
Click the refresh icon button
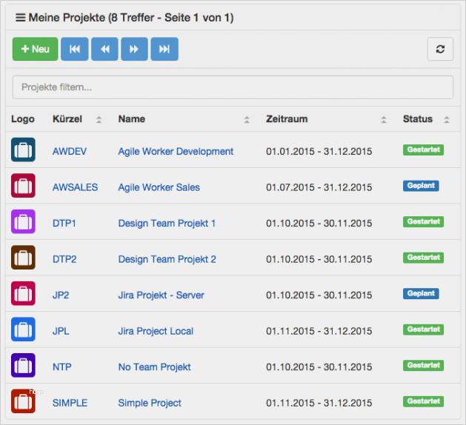(x=440, y=49)
